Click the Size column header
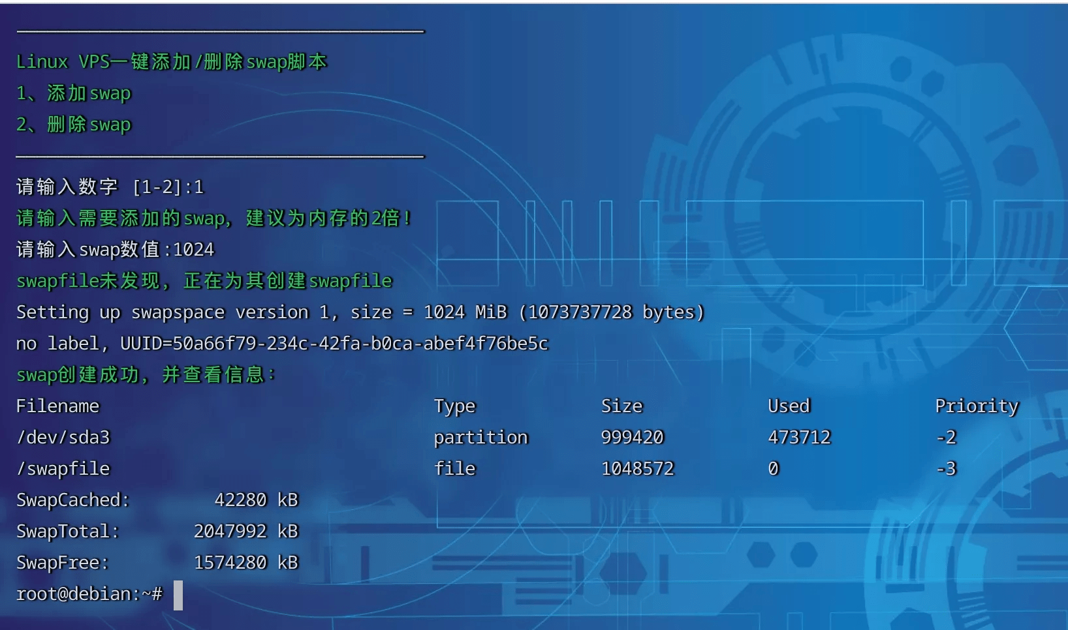1068x630 pixels. 622,406
